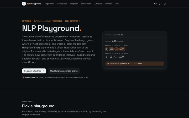Image resolution: width=189 pixels, height=118 pixels.
Task: Select the forward 'all' token chip
Action: [x=111, y=49]
